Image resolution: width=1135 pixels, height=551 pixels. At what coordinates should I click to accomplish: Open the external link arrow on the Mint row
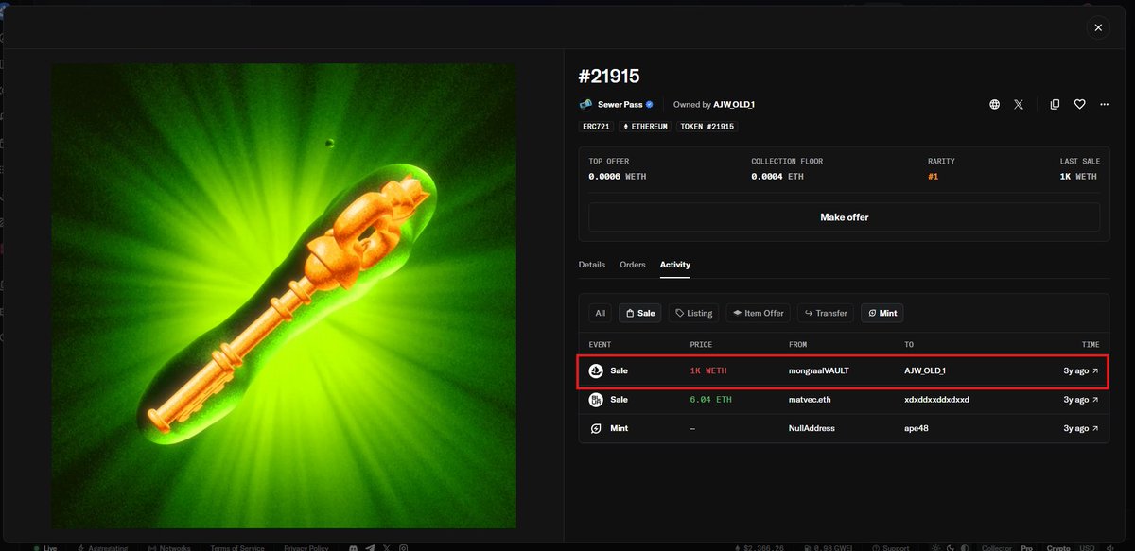pos(1096,429)
